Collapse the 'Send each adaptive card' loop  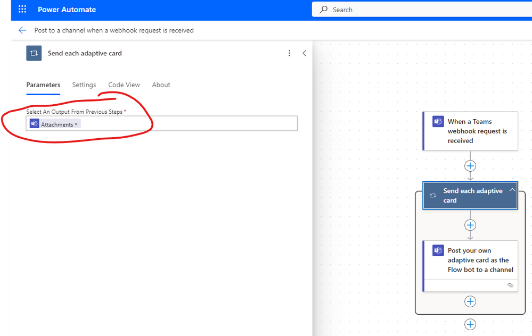tap(512, 190)
